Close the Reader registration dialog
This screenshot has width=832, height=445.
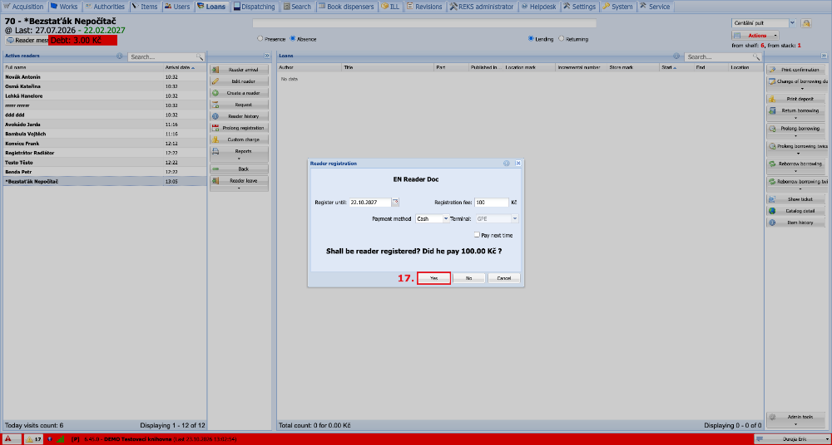coord(518,164)
